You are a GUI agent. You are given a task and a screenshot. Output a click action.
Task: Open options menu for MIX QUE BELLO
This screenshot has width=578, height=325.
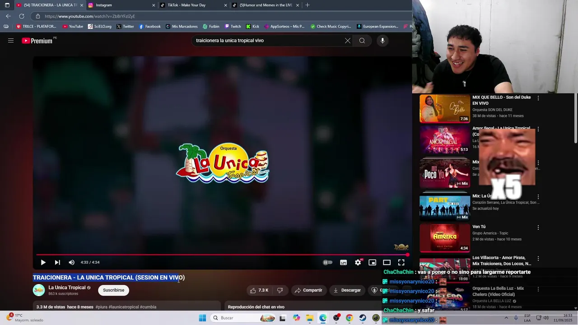(x=538, y=98)
